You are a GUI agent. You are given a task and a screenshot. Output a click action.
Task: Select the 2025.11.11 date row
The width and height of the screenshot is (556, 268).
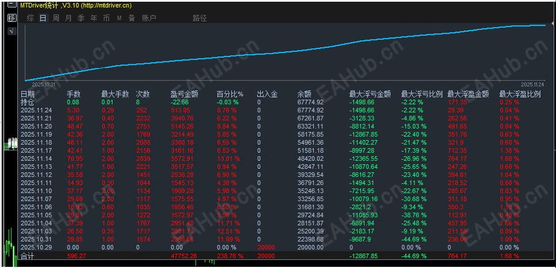[x=36, y=183]
